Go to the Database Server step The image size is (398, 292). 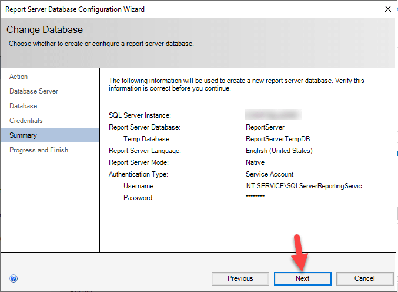coord(34,91)
